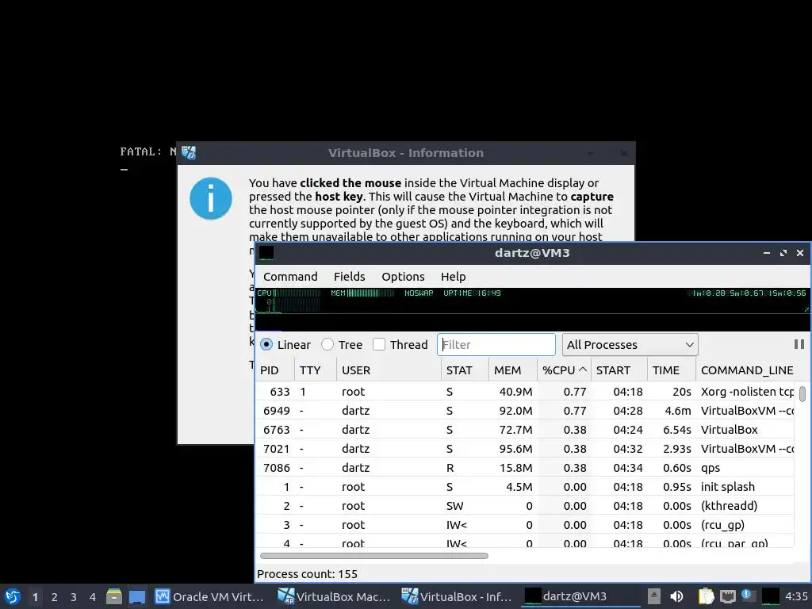Click the Process count: 155 status text
812x609 pixels.
[307, 574]
